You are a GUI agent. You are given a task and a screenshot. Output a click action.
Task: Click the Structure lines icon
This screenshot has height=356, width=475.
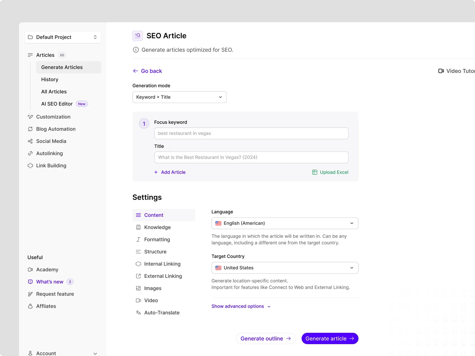click(138, 252)
